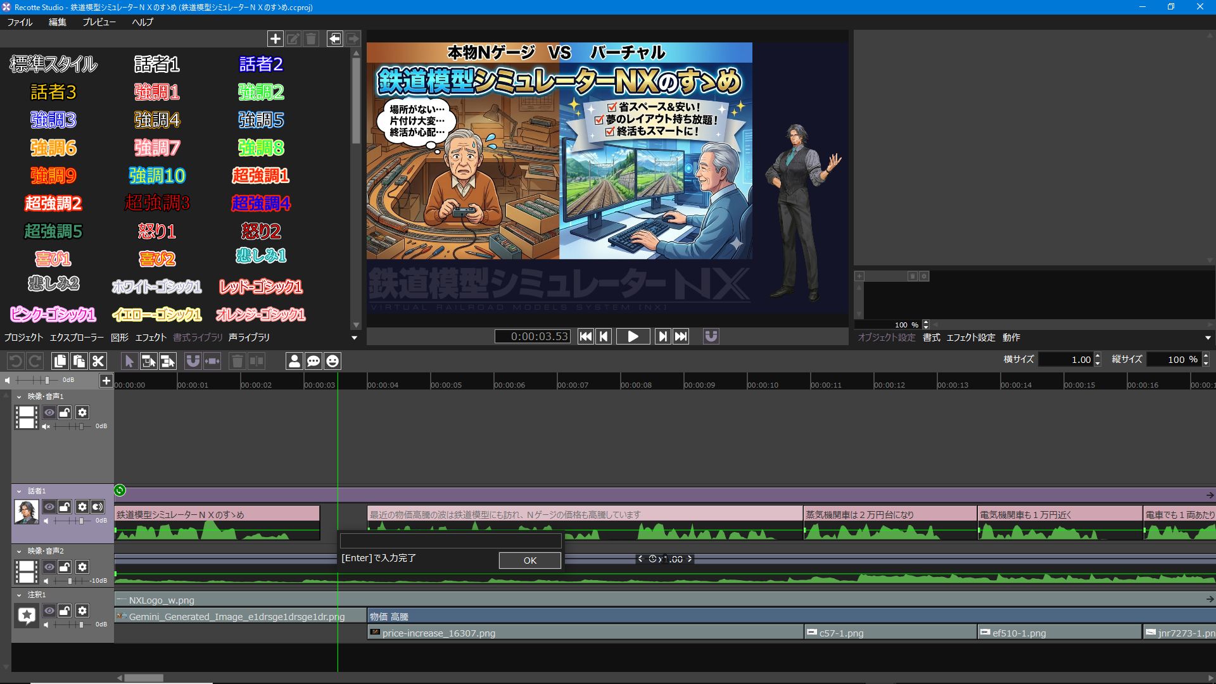Open settings gear for 話者1 track
This screenshot has height=684, width=1216.
pyautogui.click(x=82, y=507)
